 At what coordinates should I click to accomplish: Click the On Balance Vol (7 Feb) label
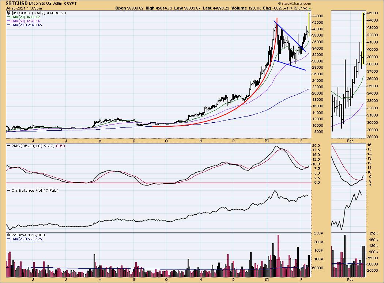(35, 190)
